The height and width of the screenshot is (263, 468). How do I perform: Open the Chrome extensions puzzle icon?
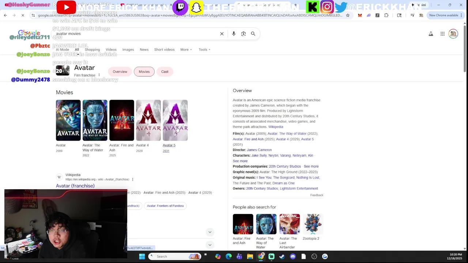(386, 15)
